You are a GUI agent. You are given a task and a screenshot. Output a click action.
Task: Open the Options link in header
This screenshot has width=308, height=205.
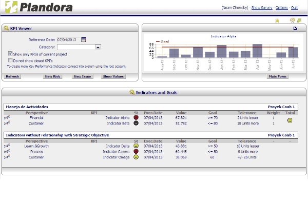point(281,8)
